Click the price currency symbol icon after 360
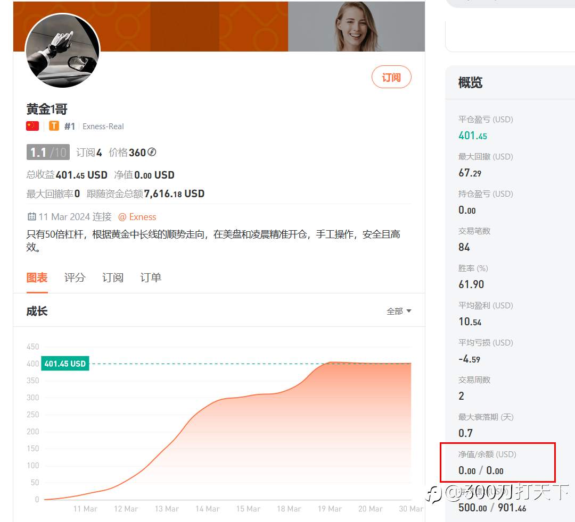575x522 pixels. click(152, 152)
